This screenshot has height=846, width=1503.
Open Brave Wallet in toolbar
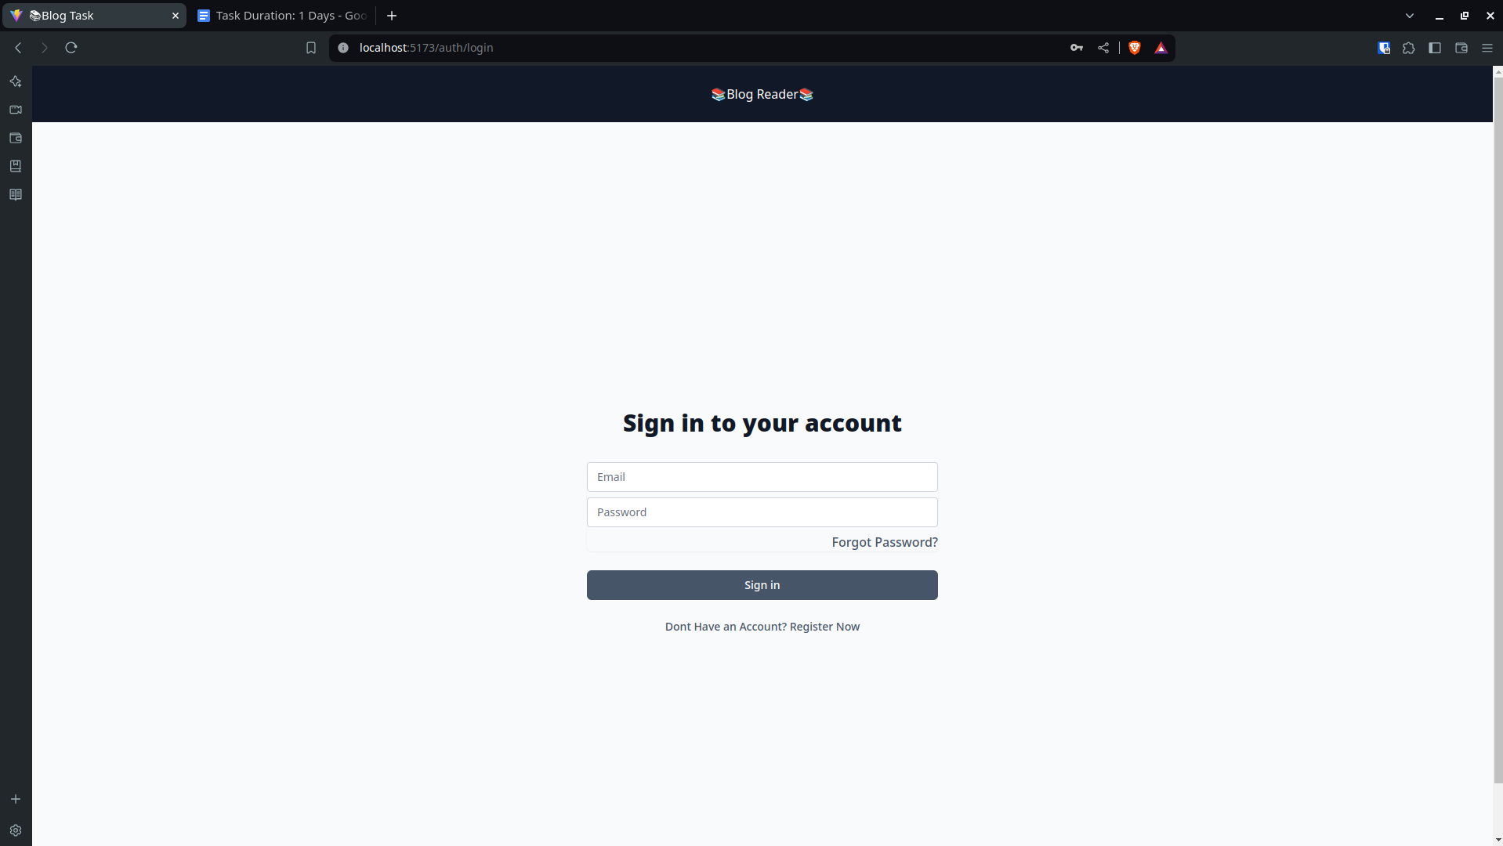click(x=1461, y=48)
